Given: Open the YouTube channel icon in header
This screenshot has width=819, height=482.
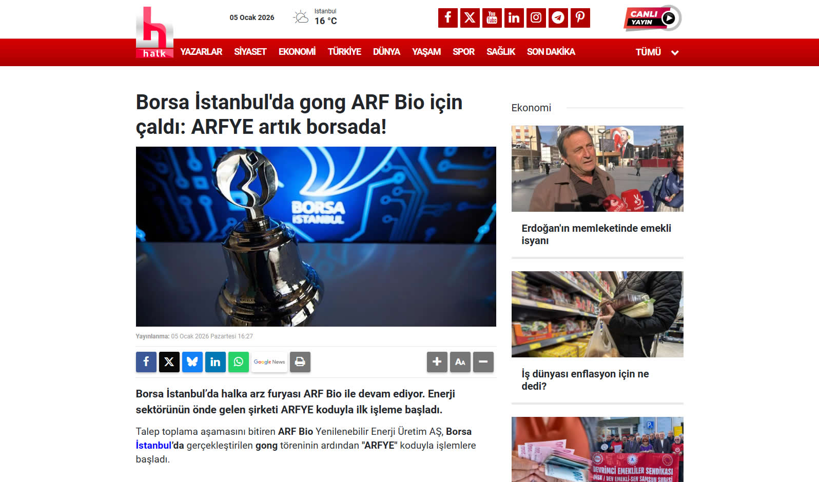Looking at the screenshot, I should tap(492, 18).
